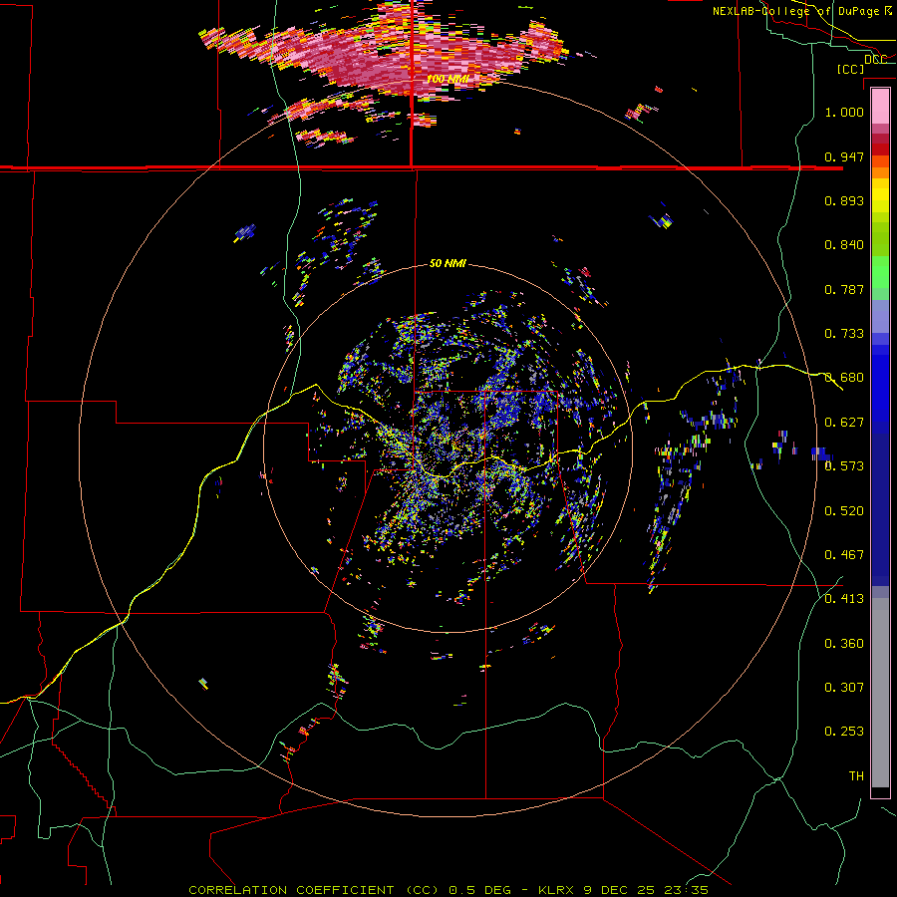The image size is (897, 897).
Task: Select the 0.253 scale value
Action: pyautogui.click(x=844, y=732)
